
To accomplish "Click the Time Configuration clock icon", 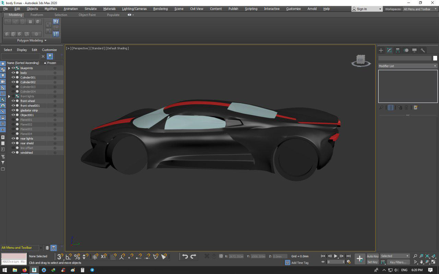I will click(x=349, y=262).
